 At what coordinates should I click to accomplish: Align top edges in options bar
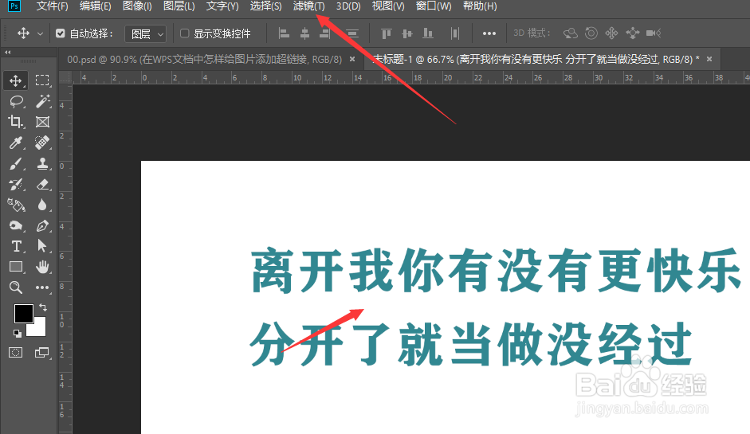386,33
